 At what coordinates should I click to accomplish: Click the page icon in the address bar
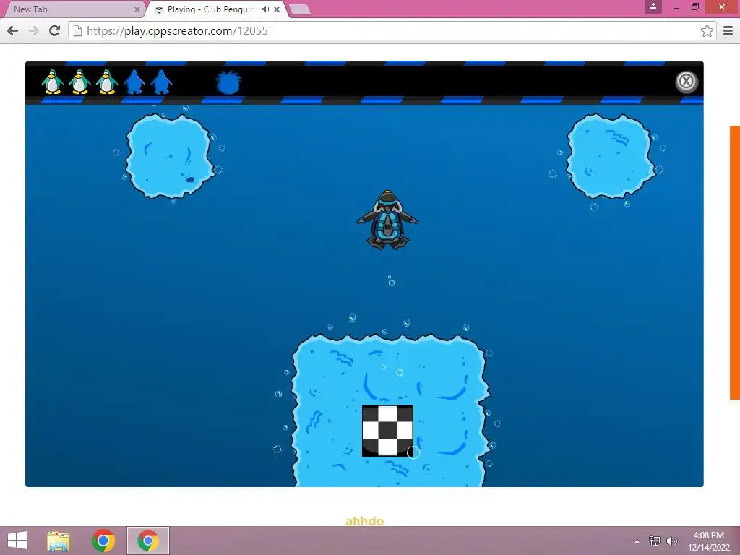(x=78, y=30)
